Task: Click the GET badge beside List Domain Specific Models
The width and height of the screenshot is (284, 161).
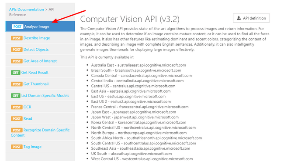Action: [x=15, y=96]
